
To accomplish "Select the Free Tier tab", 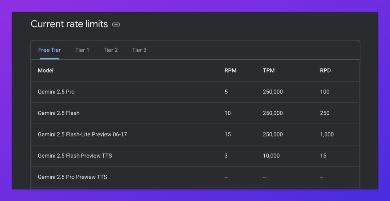I will click(x=49, y=50).
